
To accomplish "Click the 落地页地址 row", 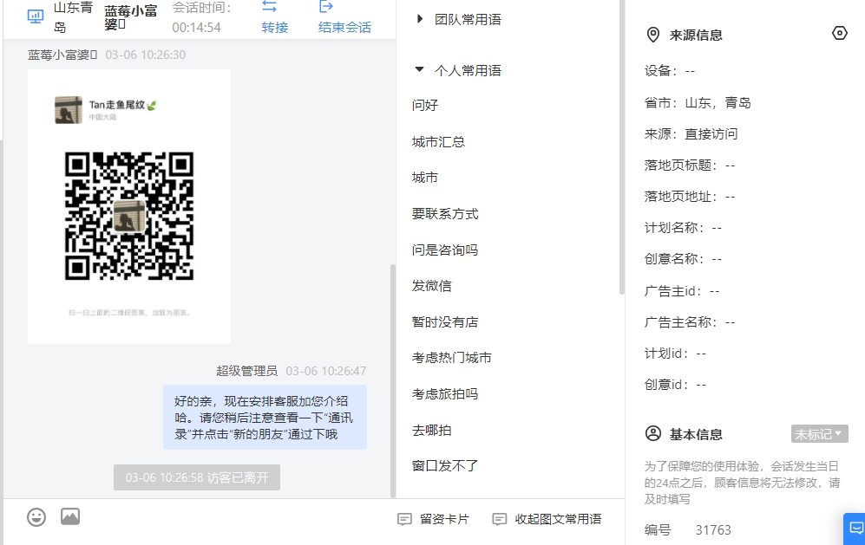I will coord(690,197).
